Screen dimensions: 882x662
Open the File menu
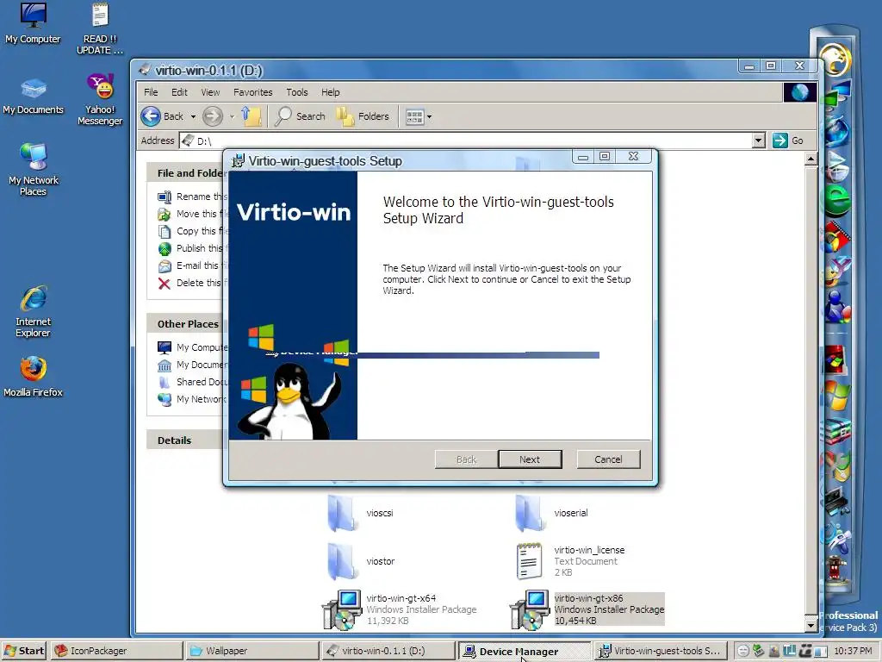[151, 92]
